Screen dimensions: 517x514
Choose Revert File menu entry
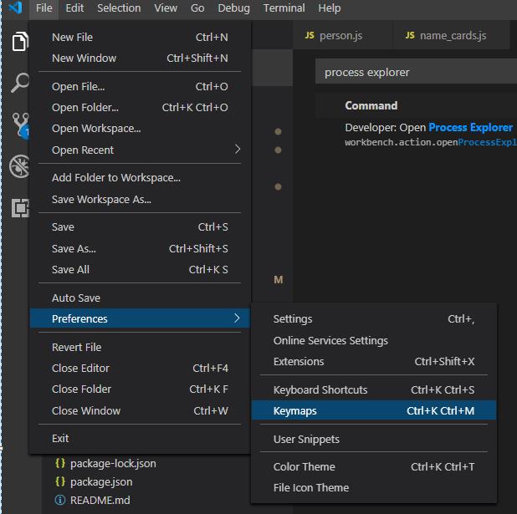[140, 348]
